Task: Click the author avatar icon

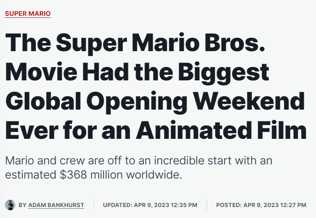Action: pos(10,205)
